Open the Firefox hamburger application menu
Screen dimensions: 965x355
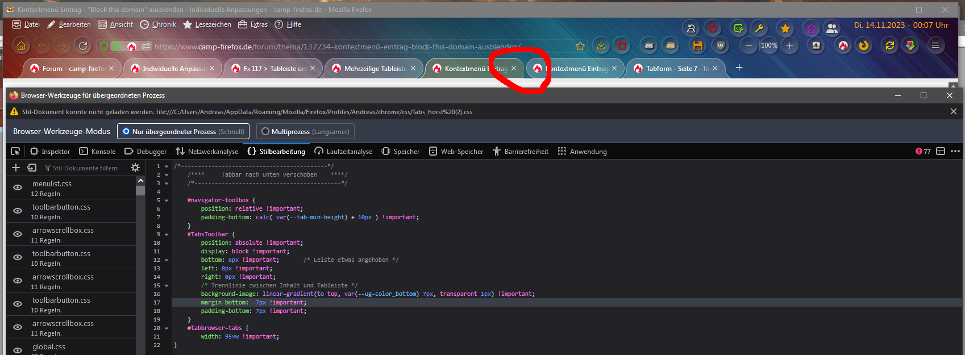point(935,46)
